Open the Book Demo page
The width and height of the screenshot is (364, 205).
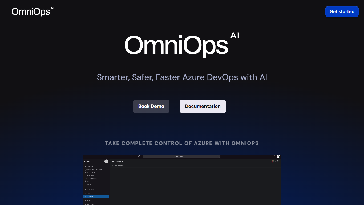(x=151, y=106)
